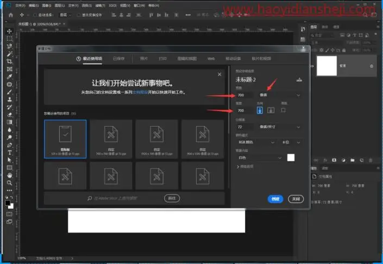Create new layer in Layers panel

[361, 160]
